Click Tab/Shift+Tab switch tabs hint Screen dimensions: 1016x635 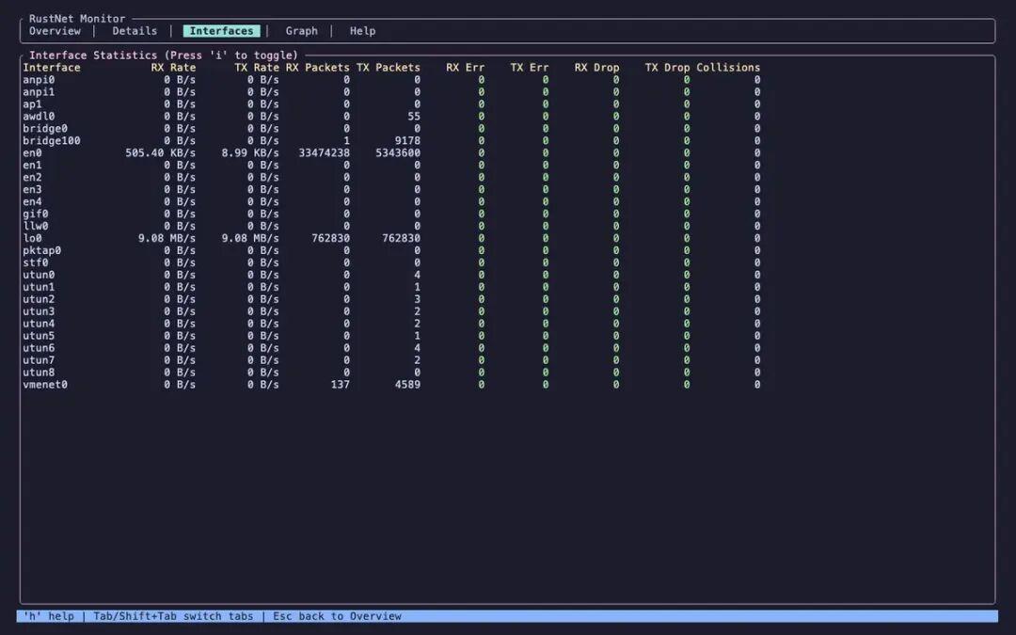173,616
